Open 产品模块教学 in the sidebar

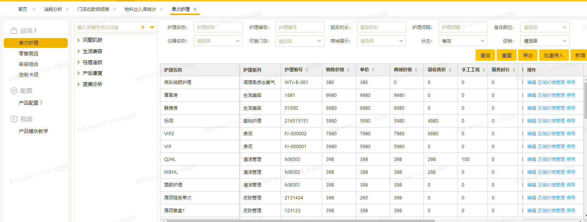point(34,131)
